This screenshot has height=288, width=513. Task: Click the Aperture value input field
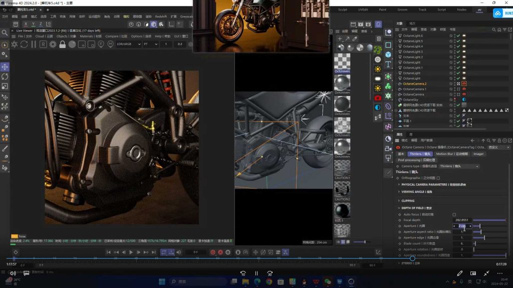tap(461, 226)
